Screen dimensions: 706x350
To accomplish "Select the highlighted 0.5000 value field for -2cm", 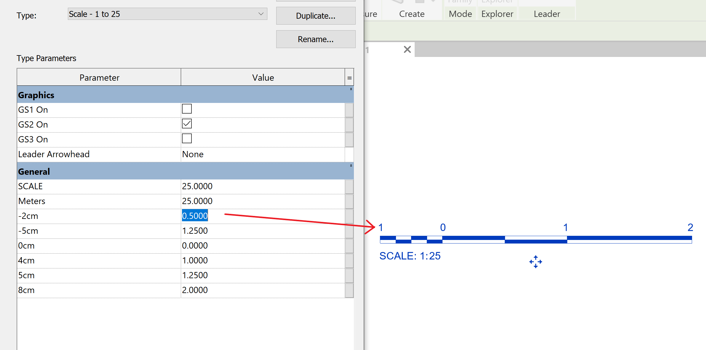I will coord(195,216).
